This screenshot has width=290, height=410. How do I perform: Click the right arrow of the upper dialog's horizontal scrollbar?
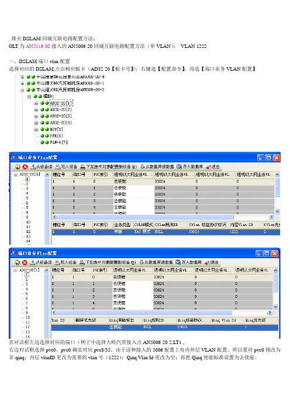pos(271,217)
